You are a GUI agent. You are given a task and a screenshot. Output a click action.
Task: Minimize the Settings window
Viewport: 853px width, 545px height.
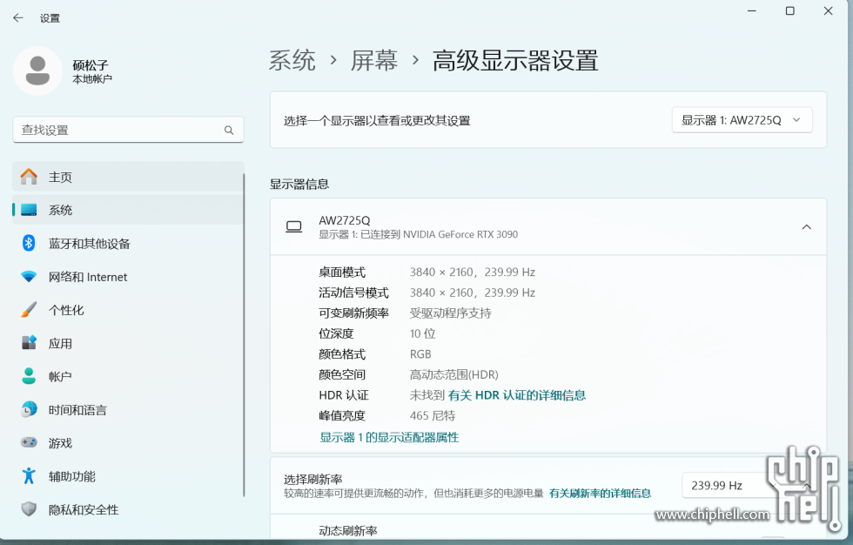[x=752, y=10]
